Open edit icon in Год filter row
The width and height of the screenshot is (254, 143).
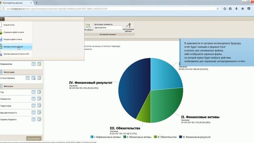coord(39,92)
